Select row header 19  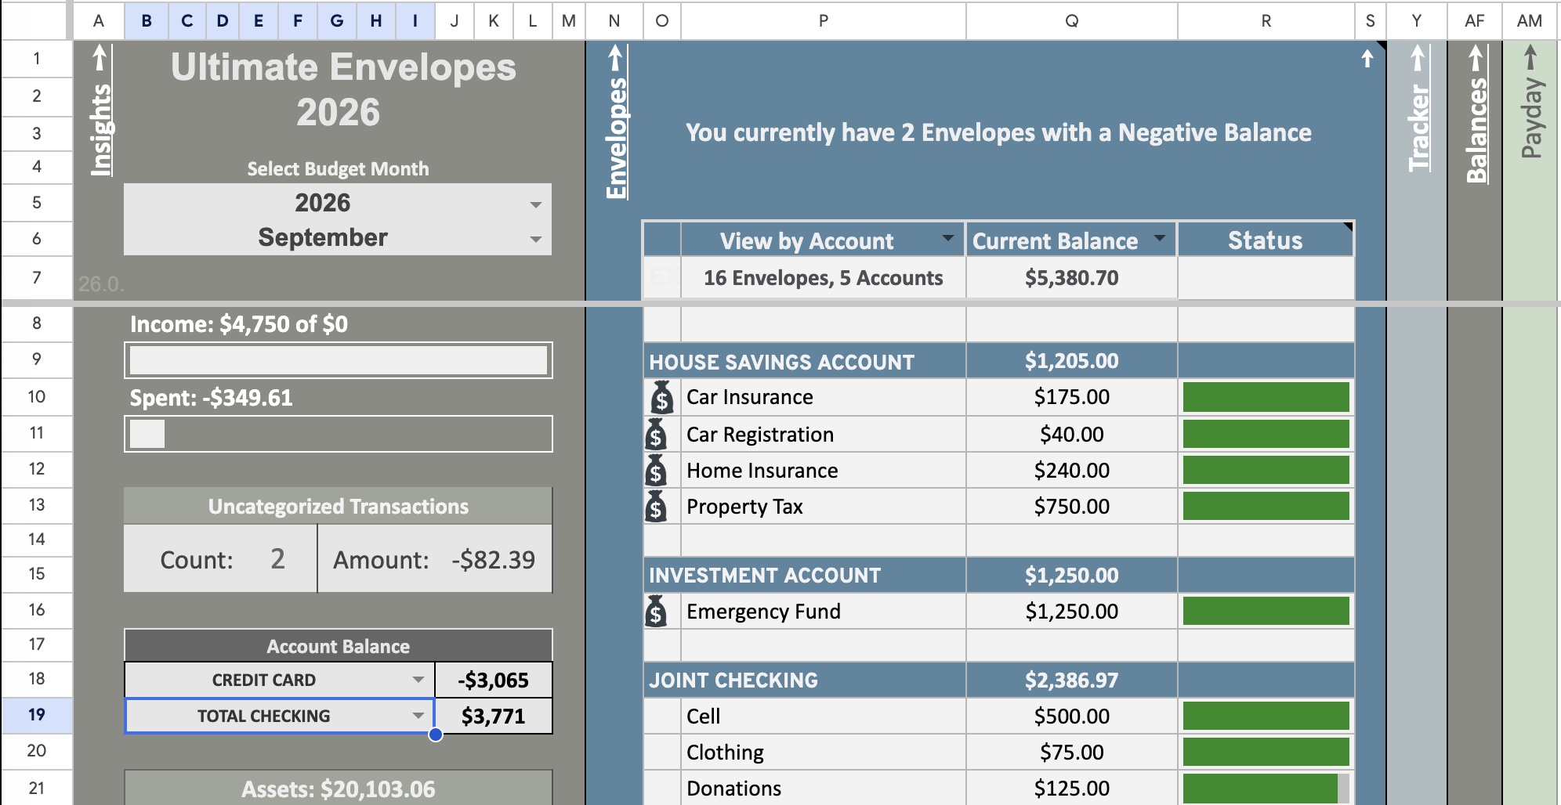(x=37, y=715)
